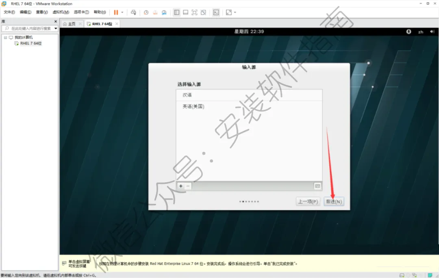Viewport: 439px width, 278px height.
Task: Close the RHEL 7 64位 tab
Action: click(x=117, y=24)
